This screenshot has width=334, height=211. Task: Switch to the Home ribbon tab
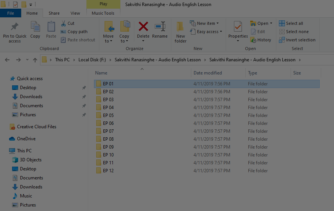32,13
